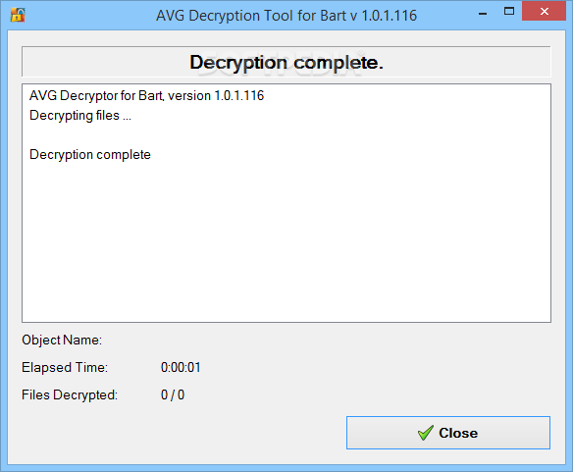Click the Decryption complete log line

(90, 155)
